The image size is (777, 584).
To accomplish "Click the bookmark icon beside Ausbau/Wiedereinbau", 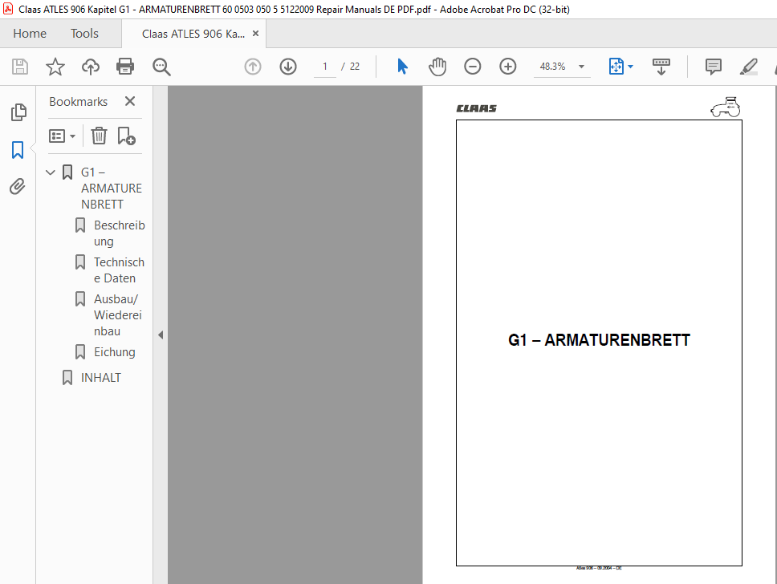I will pos(79,299).
